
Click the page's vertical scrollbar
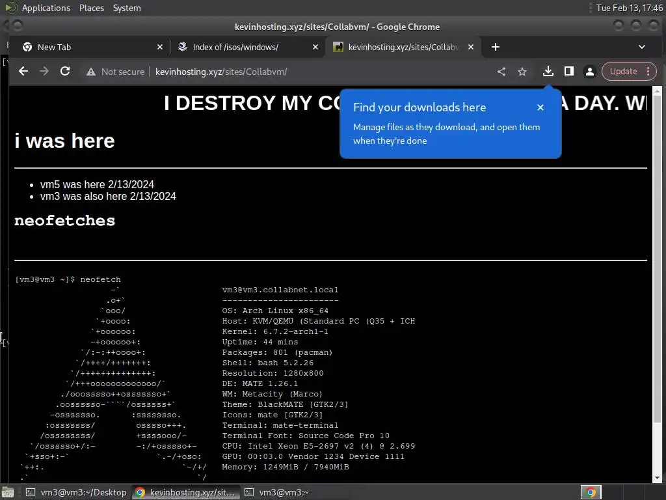pos(657,259)
